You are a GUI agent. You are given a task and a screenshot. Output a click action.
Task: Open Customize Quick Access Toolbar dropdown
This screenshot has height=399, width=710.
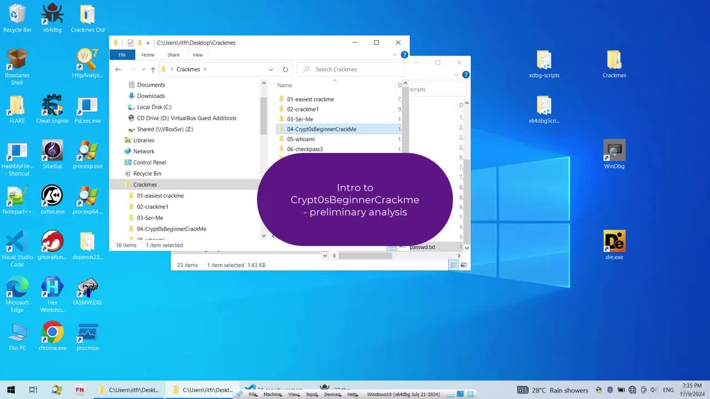click(148, 43)
